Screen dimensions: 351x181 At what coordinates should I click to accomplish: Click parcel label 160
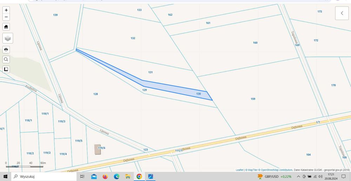point(255,43)
